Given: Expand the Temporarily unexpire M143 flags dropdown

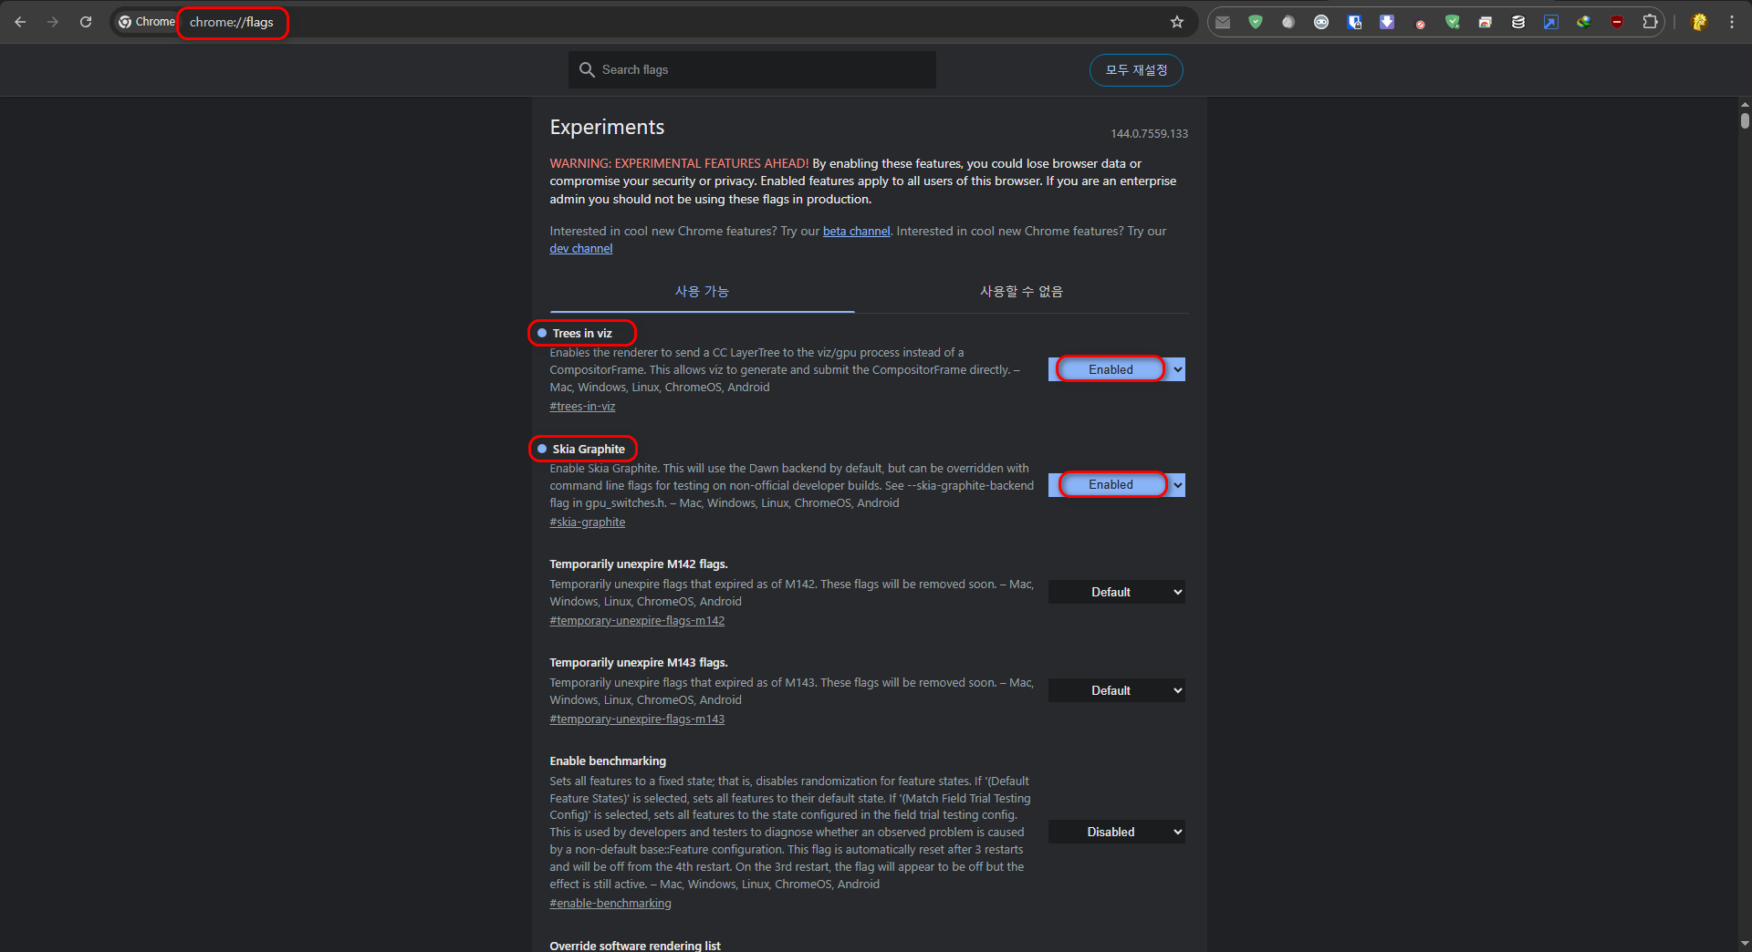Looking at the screenshot, I should point(1116,690).
